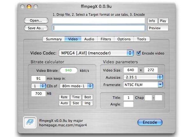
Task: Go to the Options tab
Action: [x=124, y=39]
